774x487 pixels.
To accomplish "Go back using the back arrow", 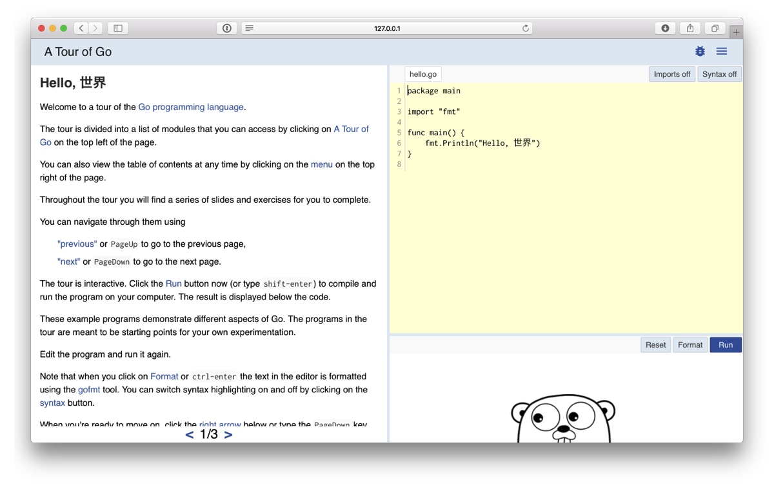I will point(81,28).
